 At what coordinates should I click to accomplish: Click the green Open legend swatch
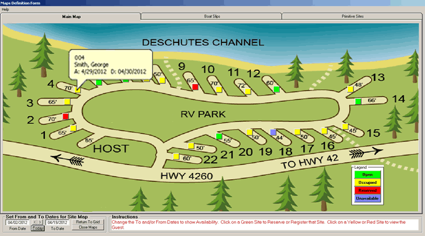(367, 175)
